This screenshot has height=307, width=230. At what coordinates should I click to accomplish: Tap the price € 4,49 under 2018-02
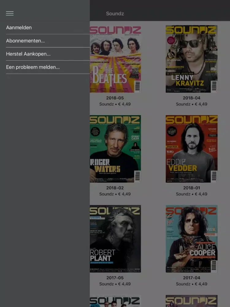pos(125,194)
